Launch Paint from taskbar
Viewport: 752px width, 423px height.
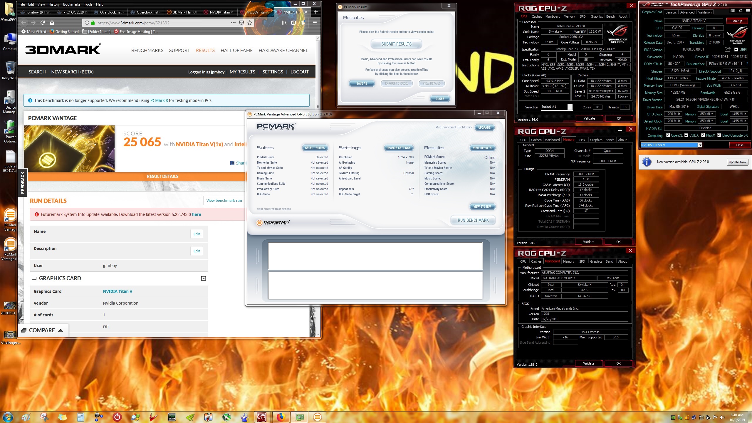tap(26, 417)
